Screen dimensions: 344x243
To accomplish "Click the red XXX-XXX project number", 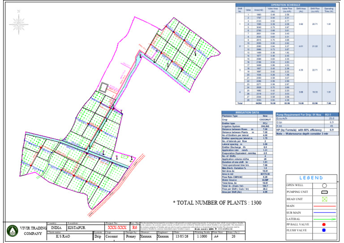I will pos(117,228).
